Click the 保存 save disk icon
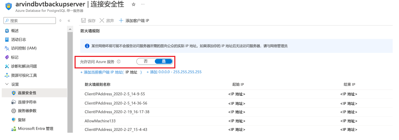Viewport: 399px width, 140px height. coord(83,21)
